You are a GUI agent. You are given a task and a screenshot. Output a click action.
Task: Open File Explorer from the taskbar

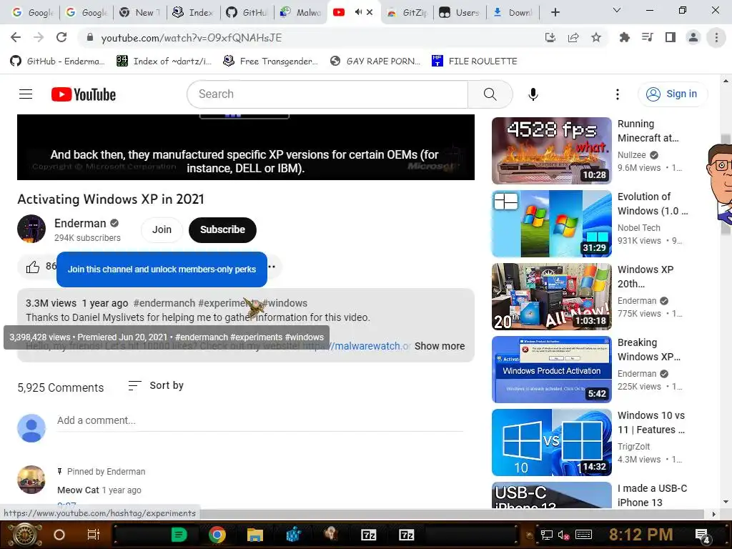255,535
